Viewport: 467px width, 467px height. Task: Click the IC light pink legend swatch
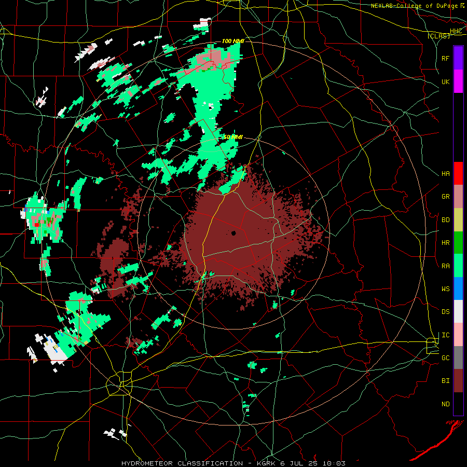pos(458,335)
